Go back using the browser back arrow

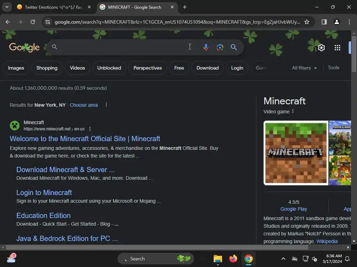8,22
